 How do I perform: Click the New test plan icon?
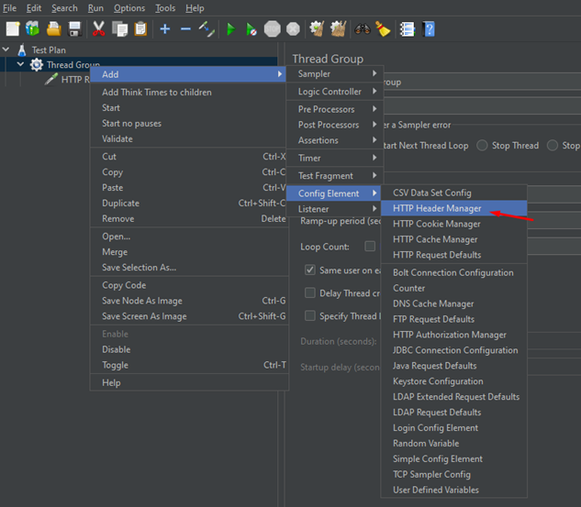click(12, 29)
